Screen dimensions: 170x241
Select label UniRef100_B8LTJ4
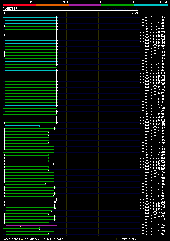(x=152, y=146)
